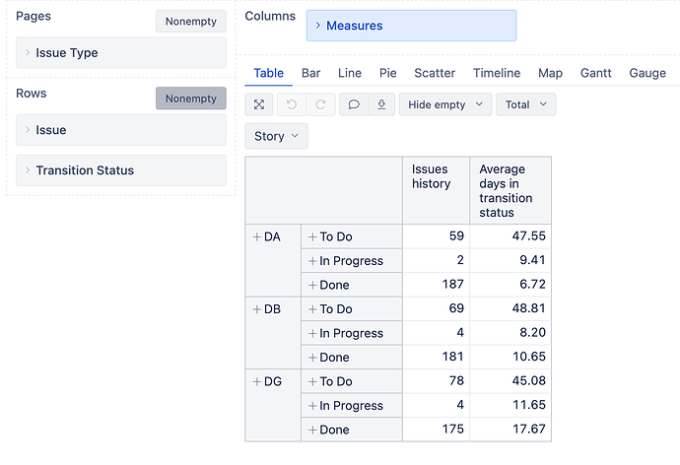Expand Done under DB
Image resolution: width=680 pixels, height=465 pixels.
[312, 358]
